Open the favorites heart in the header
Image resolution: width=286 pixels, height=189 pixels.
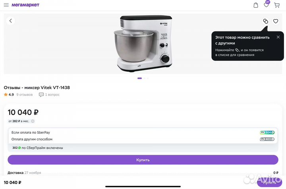click(x=266, y=5)
